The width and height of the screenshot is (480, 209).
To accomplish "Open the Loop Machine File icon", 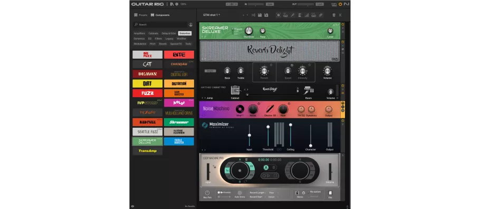I will 330,193.
